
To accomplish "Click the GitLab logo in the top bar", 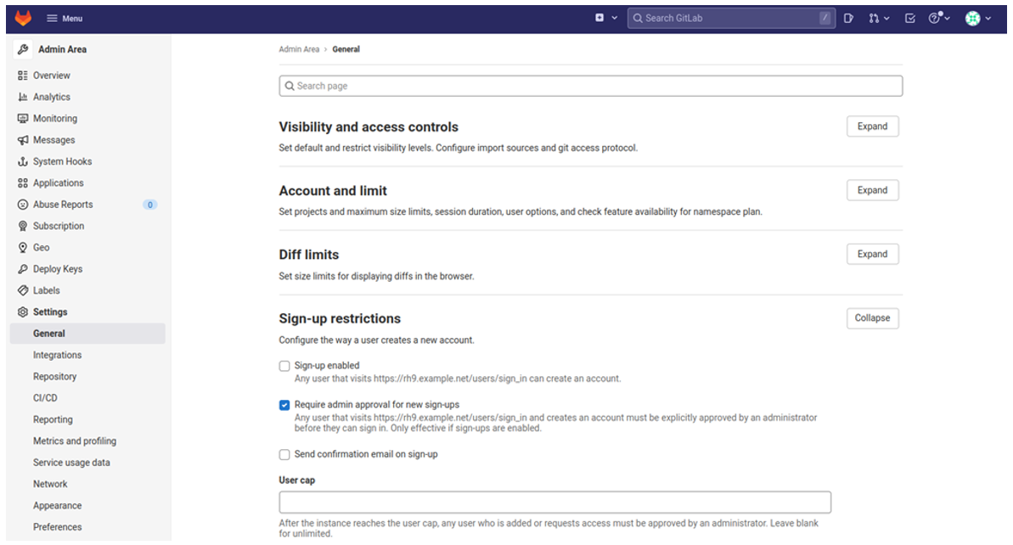I will coord(22,18).
